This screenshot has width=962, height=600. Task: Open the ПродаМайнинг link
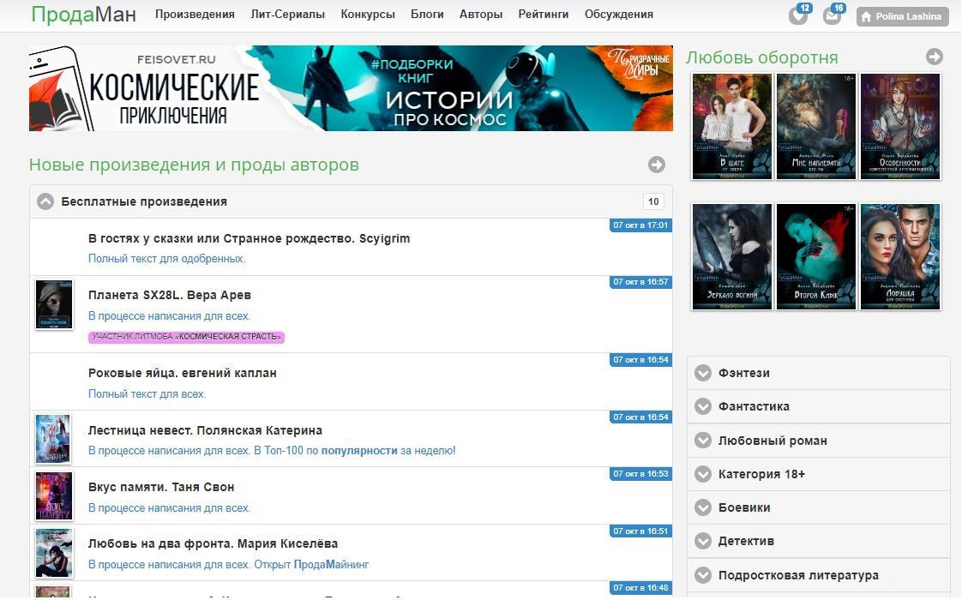click(x=331, y=565)
